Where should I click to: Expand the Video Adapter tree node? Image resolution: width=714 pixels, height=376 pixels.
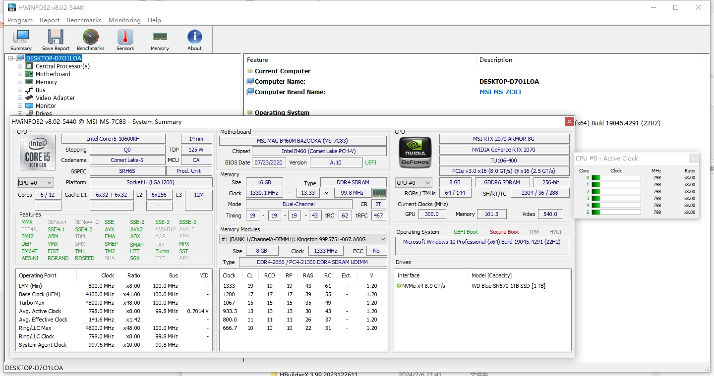pyautogui.click(x=20, y=98)
